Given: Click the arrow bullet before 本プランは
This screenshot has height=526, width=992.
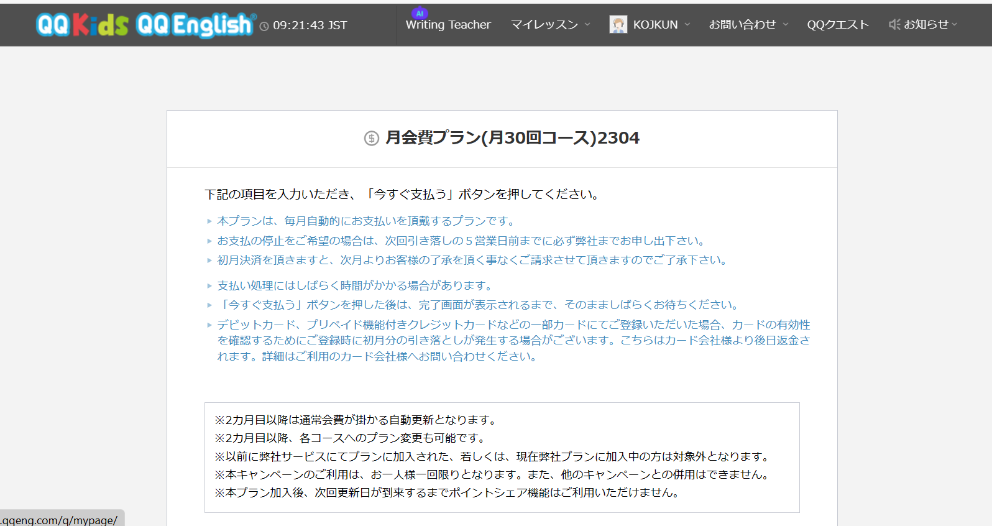Looking at the screenshot, I should pos(209,221).
